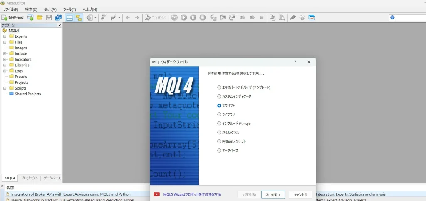This screenshot has width=426, height=201.
Task: Click the コンパイル compile button
Action: [x=156, y=17]
